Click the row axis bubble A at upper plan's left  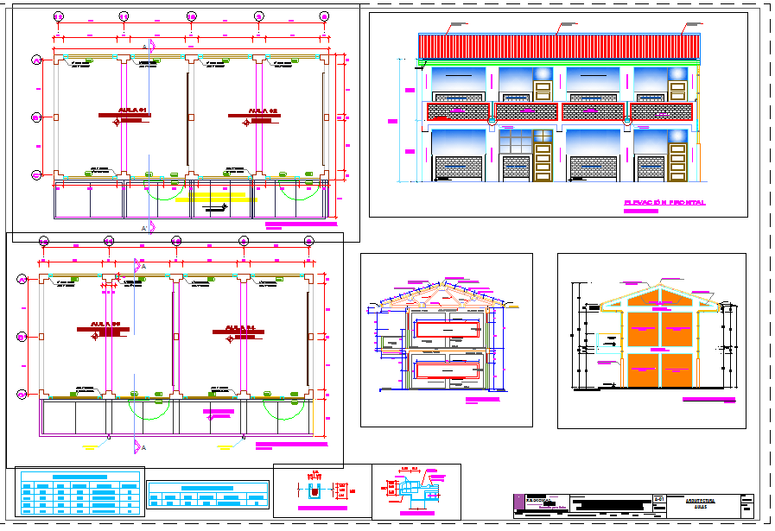click(36, 60)
